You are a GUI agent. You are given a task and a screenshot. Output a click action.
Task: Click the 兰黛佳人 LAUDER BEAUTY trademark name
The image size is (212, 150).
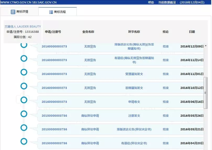pyautogui.click(x=23, y=26)
